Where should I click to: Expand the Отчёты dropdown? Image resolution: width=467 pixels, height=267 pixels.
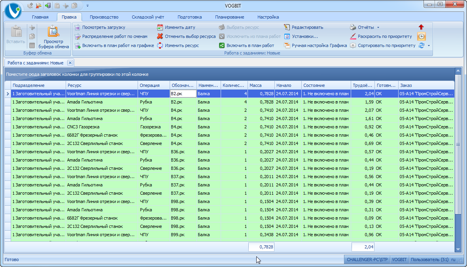[x=378, y=27]
